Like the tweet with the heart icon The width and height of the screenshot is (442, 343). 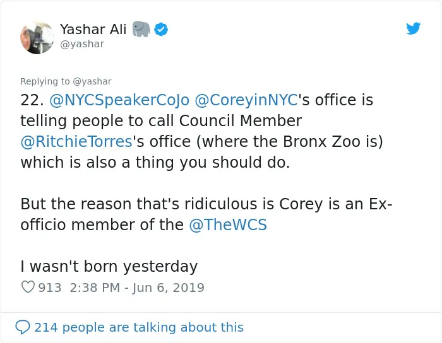coord(28,287)
